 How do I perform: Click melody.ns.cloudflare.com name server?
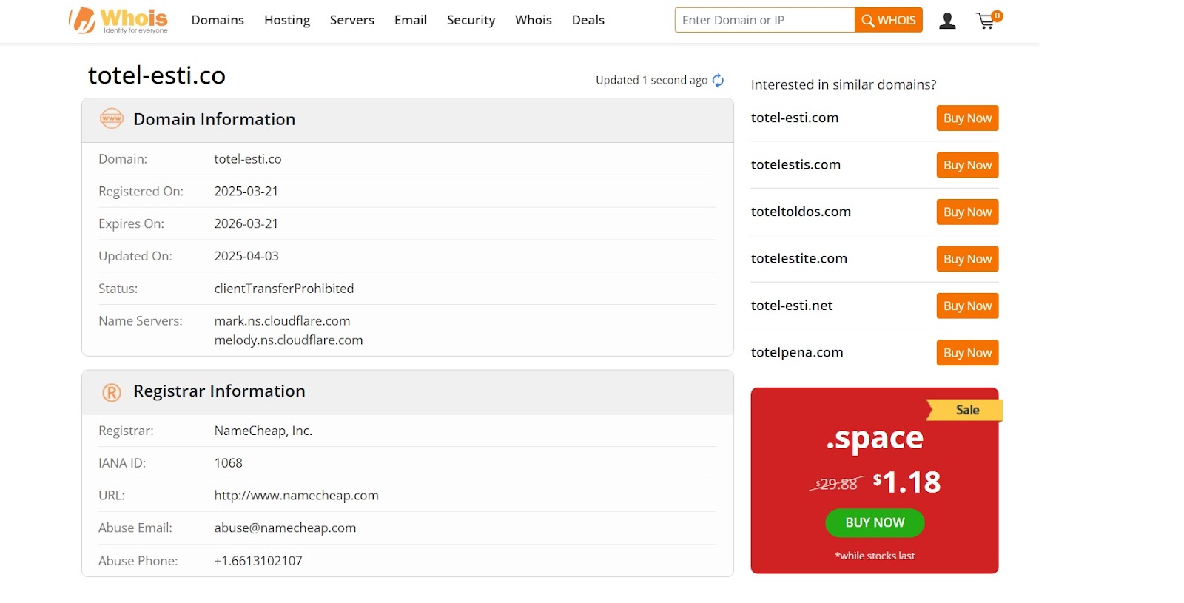289,340
